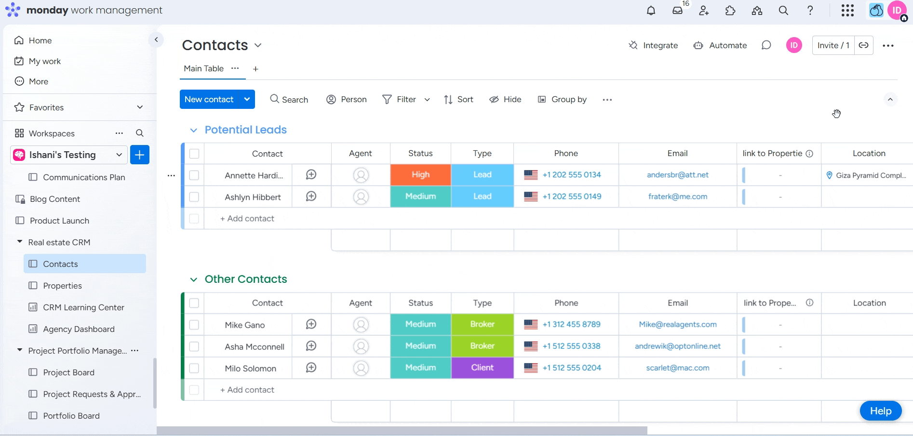
Task: Open the andrewik@optonline.net email link
Action: pos(677,346)
